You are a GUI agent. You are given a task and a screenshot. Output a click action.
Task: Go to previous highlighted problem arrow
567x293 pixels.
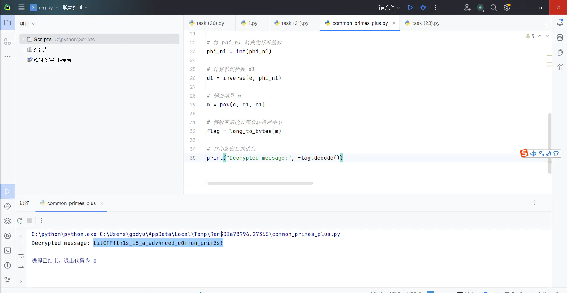540,36
